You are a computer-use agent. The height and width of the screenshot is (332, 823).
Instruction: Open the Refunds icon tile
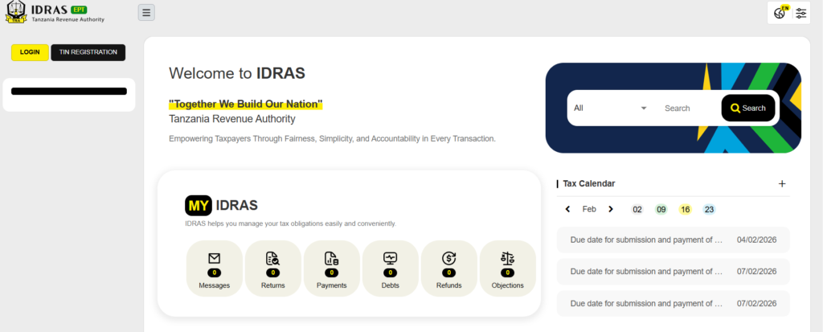(x=448, y=268)
